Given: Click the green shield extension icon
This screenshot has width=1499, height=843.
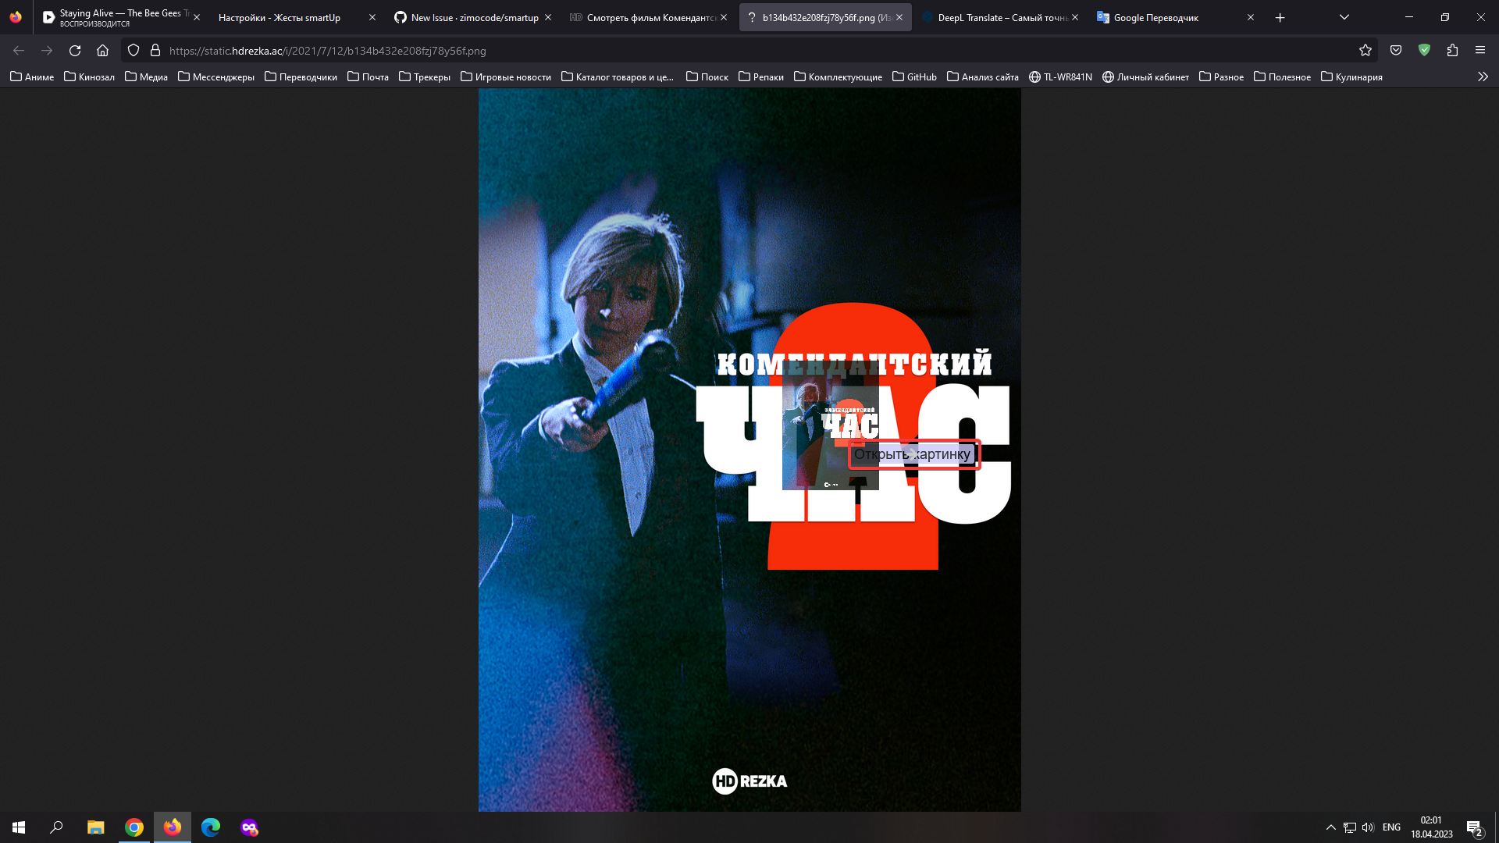Looking at the screenshot, I should coord(1424,51).
